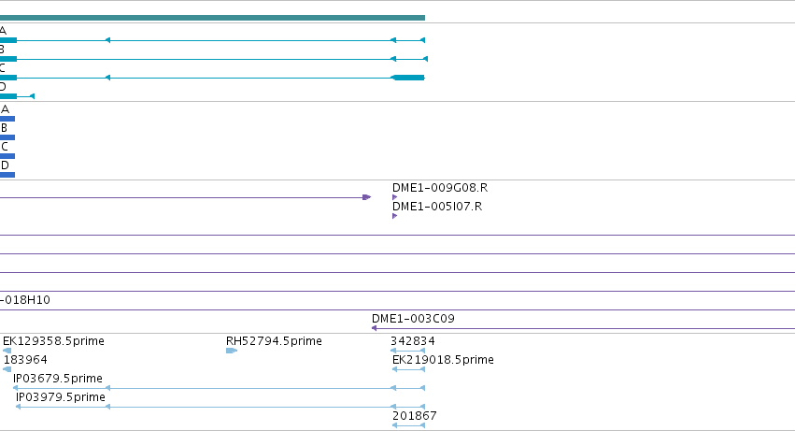Click the long purple feature ending in a right arrowhead
The image size is (795, 431).
click(x=186, y=197)
